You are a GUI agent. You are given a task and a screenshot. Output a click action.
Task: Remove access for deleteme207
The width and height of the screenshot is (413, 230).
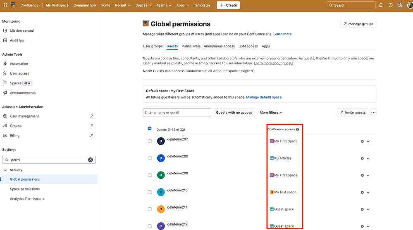tap(362, 141)
